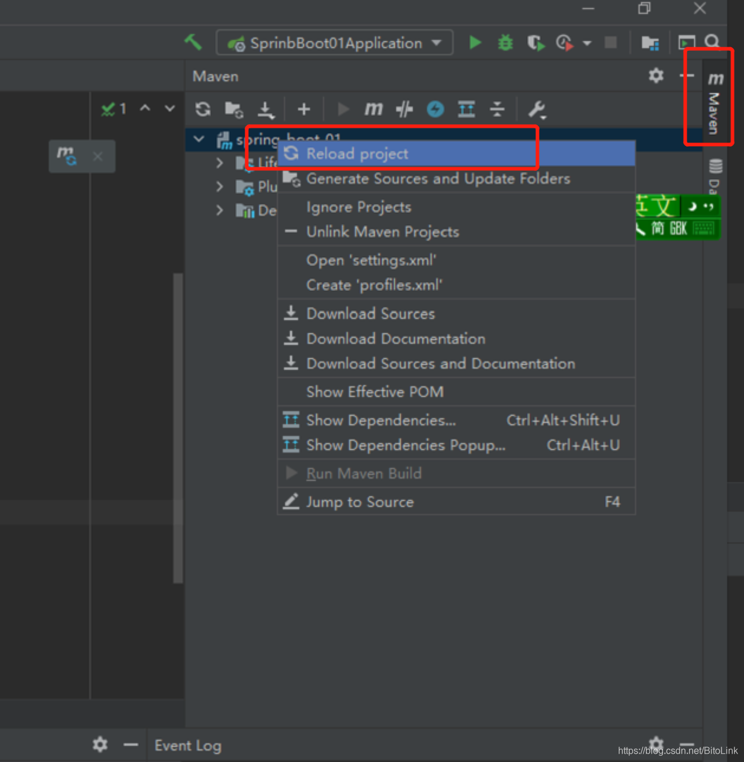
Task: Go to previous highlighted problem arrow
Action: click(145, 108)
